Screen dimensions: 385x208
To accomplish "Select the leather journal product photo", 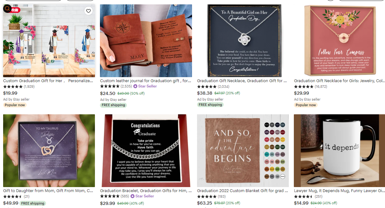I will pos(146,41).
